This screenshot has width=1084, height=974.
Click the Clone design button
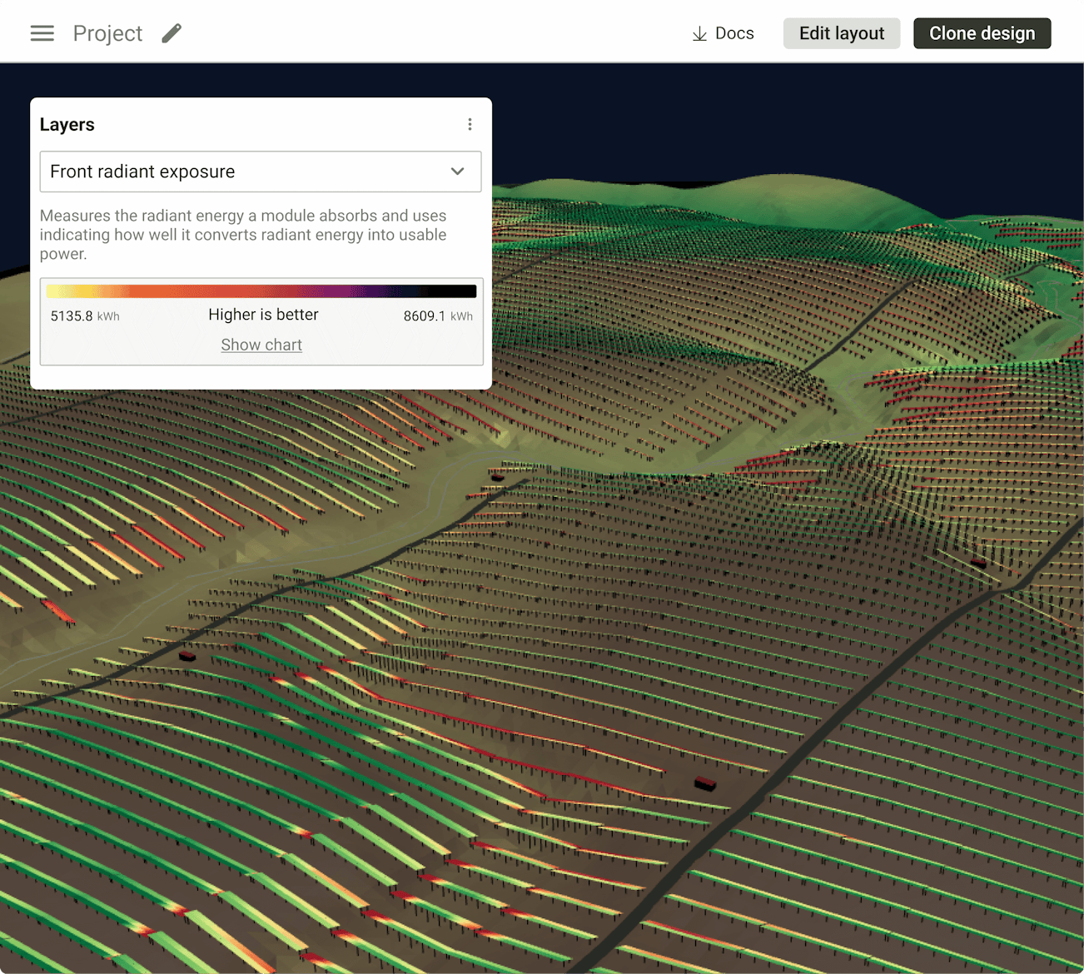pyautogui.click(x=982, y=33)
